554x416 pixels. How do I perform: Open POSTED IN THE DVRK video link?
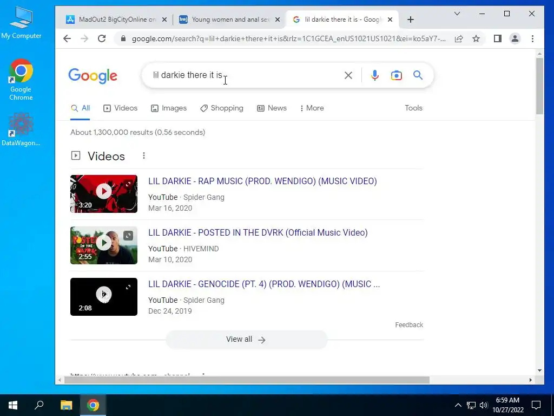(x=258, y=232)
